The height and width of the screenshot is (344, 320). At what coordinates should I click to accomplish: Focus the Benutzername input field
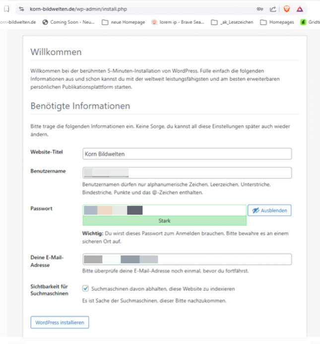187,172
